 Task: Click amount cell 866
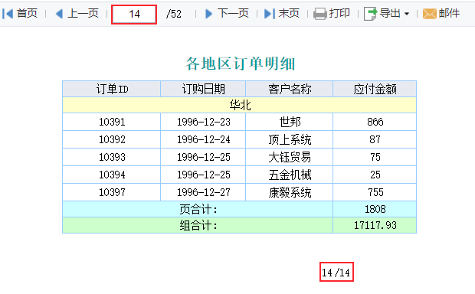[x=375, y=122]
